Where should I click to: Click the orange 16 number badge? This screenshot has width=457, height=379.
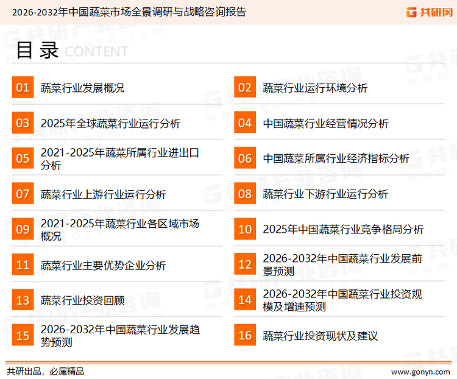(245, 335)
